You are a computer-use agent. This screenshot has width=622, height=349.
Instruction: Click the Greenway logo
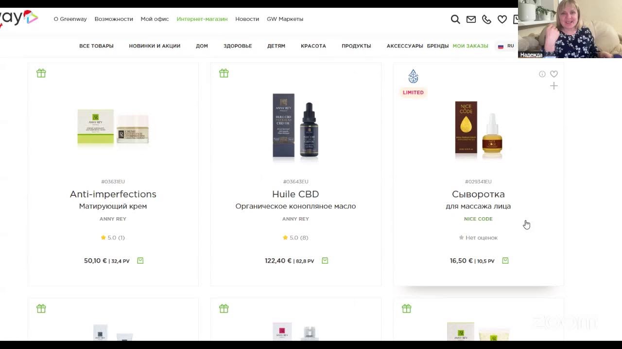18,18
